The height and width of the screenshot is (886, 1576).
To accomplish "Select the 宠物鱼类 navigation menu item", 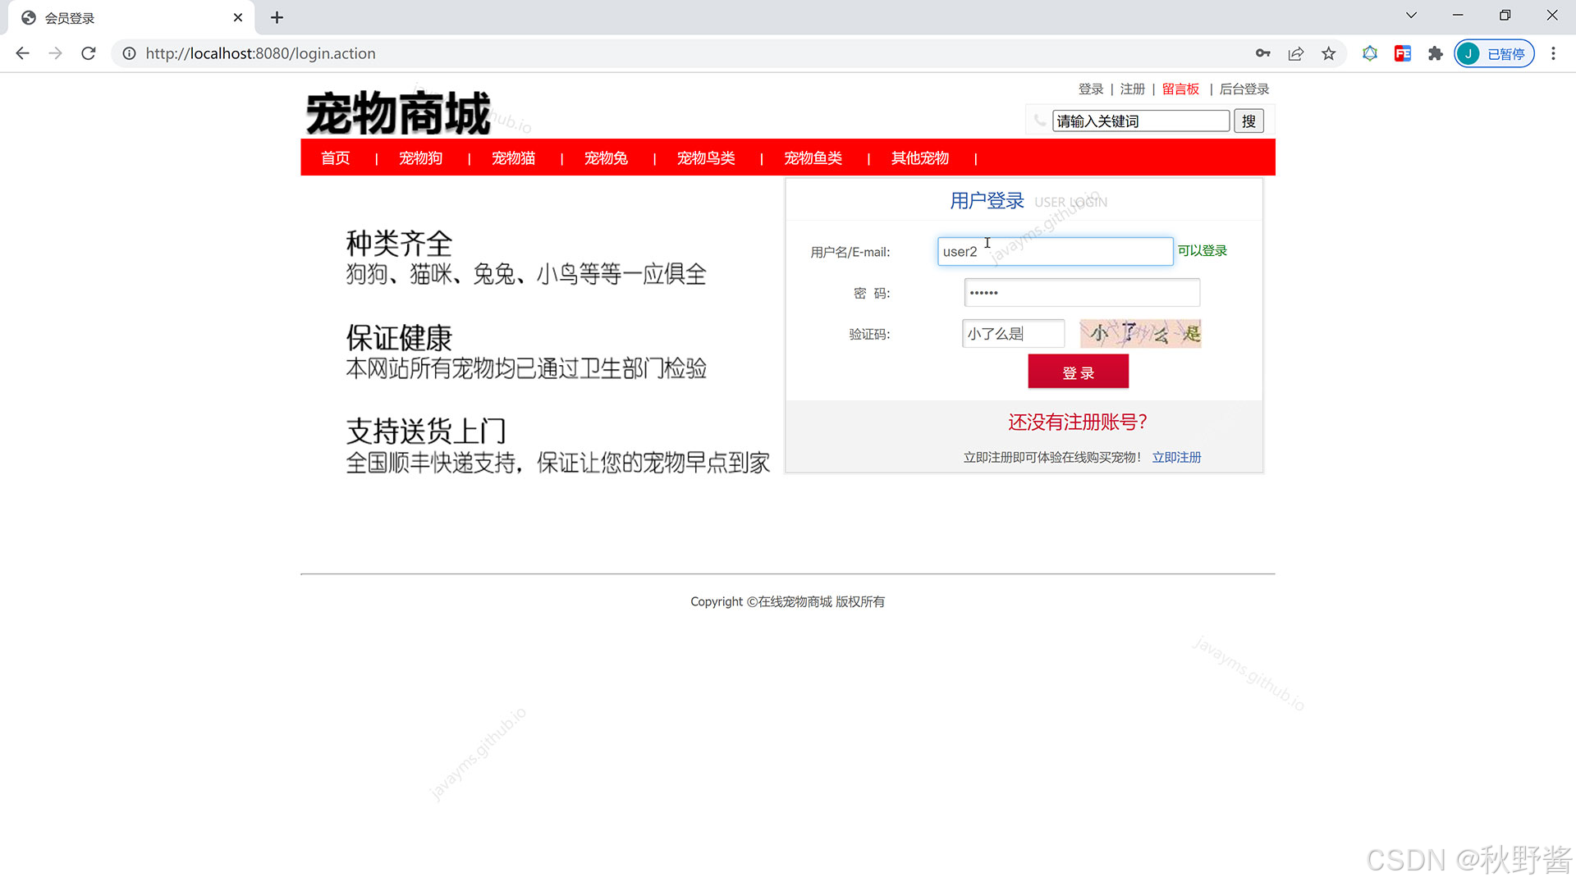I will tap(813, 158).
